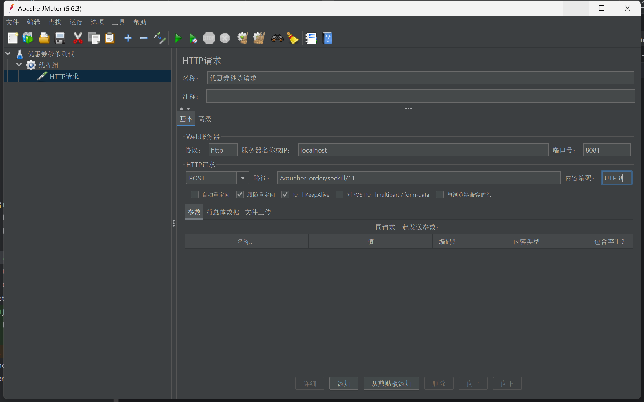Image resolution: width=644 pixels, height=402 pixels.
Task: Click the Clear all broom icon
Action: tap(259, 38)
